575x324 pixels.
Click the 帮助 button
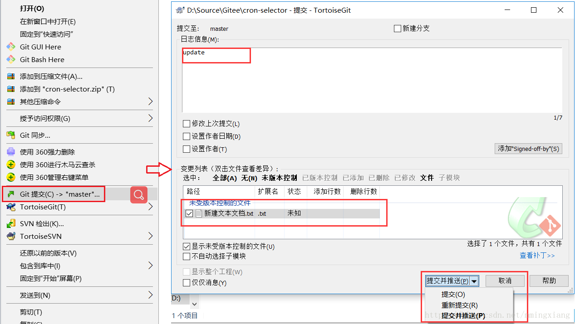coord(549,281)
